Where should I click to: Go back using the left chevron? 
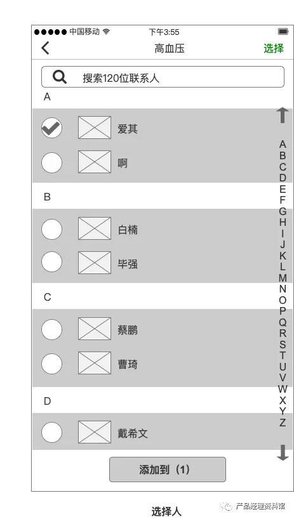[x=46, y=48]
